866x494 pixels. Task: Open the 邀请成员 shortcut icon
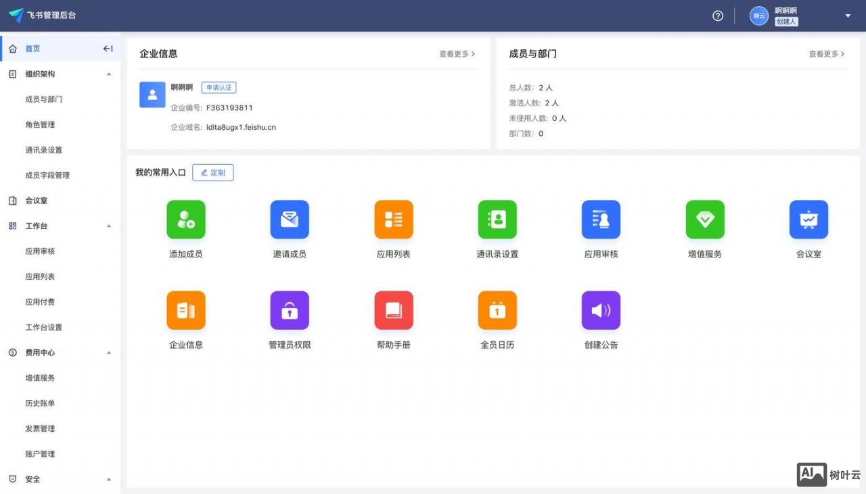[x=290, y=219]
